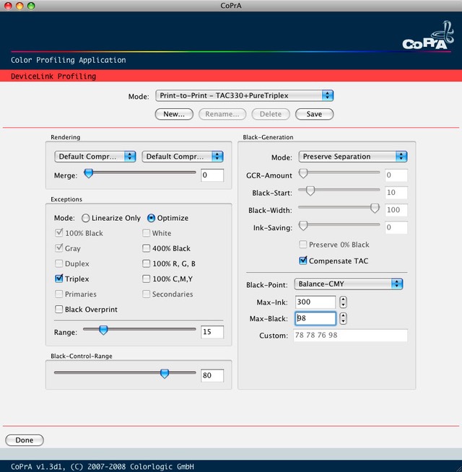Click the Rename... button
This screenshot has height=472, width=462.
[x=222, y=114]
